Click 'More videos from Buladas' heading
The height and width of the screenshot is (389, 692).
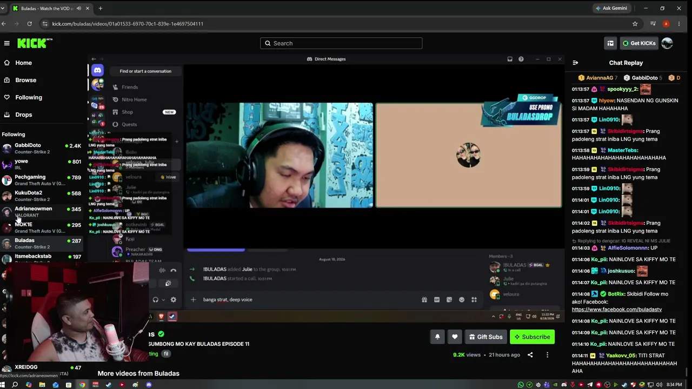click(x=138, y=373)
